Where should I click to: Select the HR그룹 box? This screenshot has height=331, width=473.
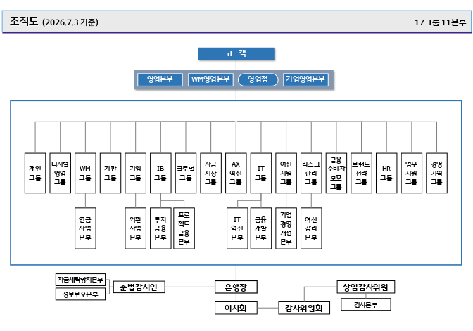click(386, 173)
